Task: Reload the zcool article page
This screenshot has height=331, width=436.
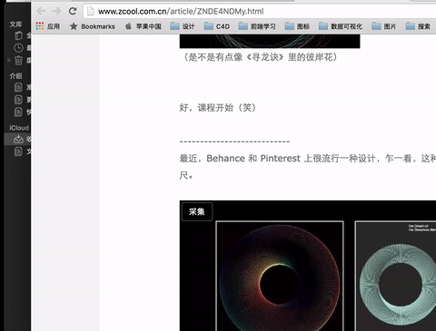Action: [x=73, y=12]
